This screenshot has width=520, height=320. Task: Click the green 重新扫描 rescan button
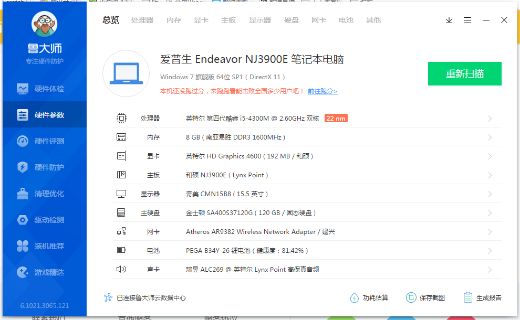465,73
